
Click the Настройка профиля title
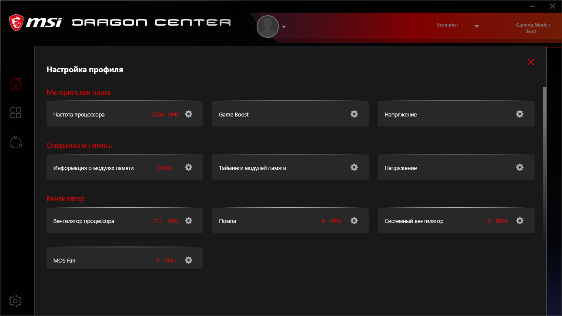pyautogui.click(x=85, y=70)
